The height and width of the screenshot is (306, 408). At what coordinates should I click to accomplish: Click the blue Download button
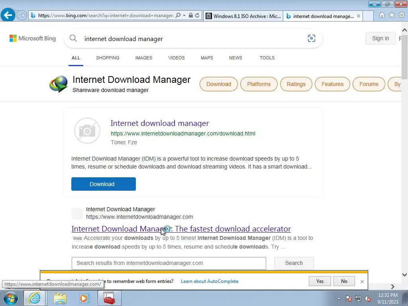click(104, 184)
